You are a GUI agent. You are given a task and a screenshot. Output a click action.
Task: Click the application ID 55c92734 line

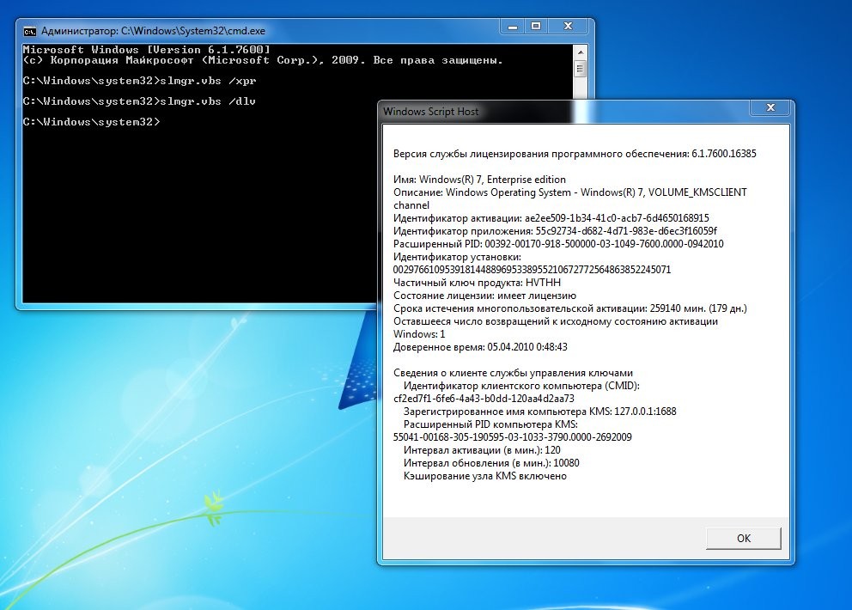pyautogui.click(x=555, y=231)
